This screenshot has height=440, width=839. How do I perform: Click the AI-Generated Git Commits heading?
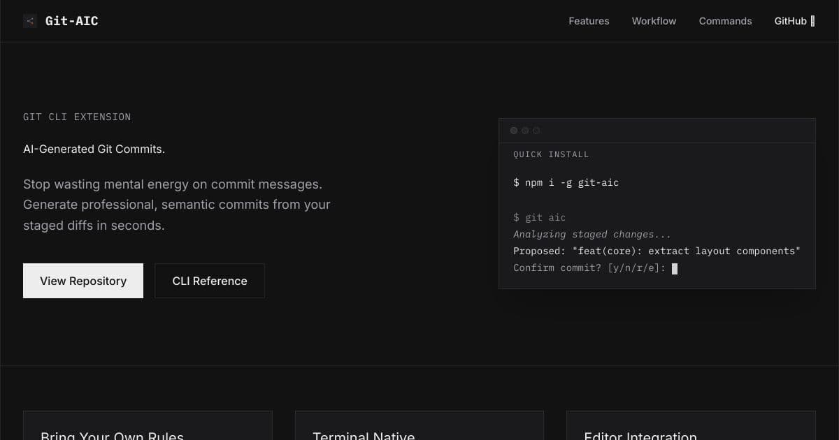pos(94,149)
